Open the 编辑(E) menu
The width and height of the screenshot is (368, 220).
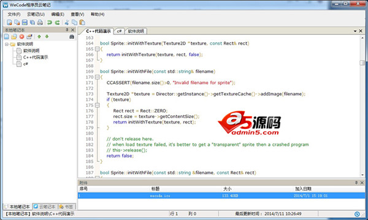tap(58, 14)
